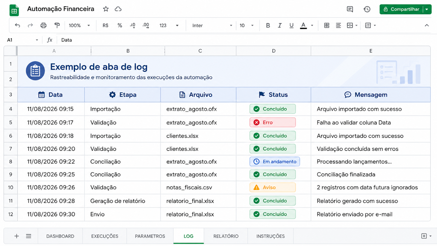Screen dimensions: 437x246
Task: Open the INSTRUÇÕES sheet tab
Action: pyautogui.click(x=270, y=236)
